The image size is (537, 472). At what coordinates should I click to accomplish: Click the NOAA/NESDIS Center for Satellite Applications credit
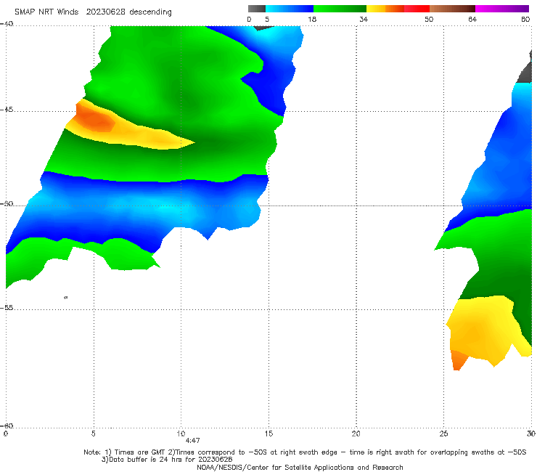300,468
